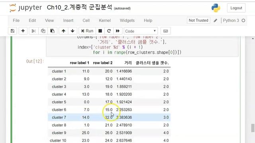Open the cell type Code dropdown
The height and width of the screenshot is (143, 255).
click(x=141, y=31)
